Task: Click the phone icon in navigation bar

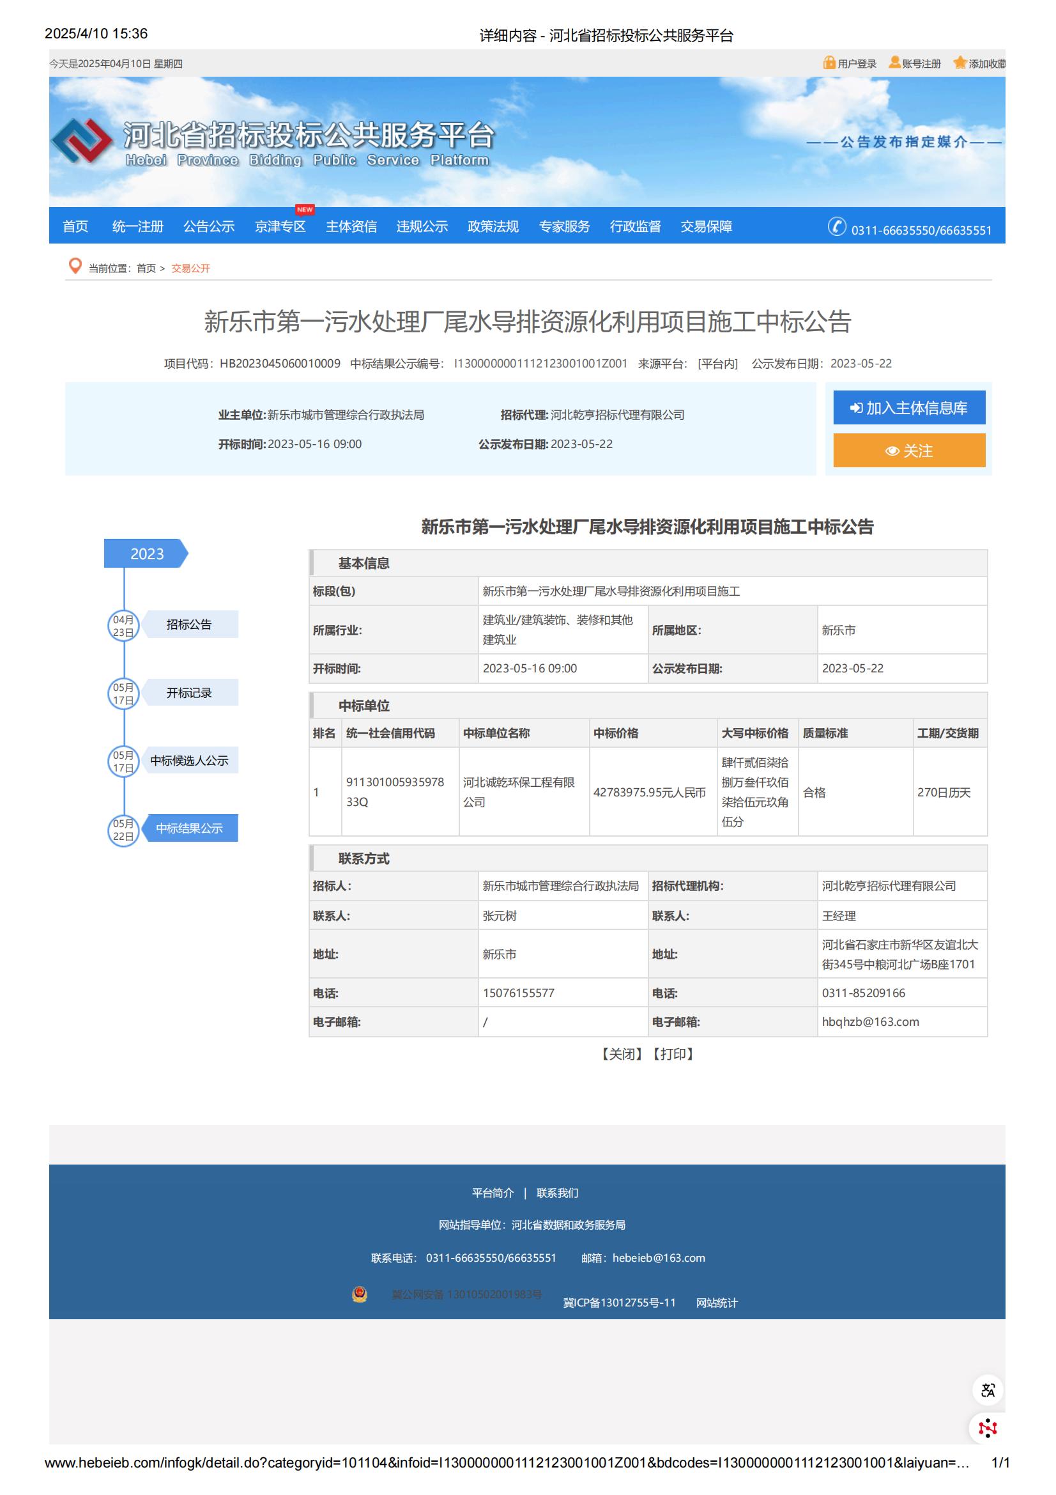Action: pyautogui.click(x=836, y=227)
